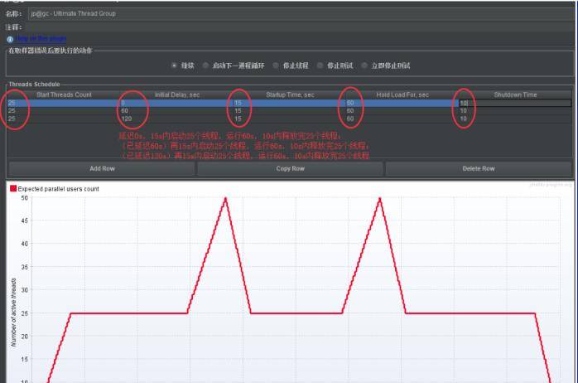Click Startup Time cell in the highlighted first row
This screenshot has height=383, width=578.
(290, 103)
